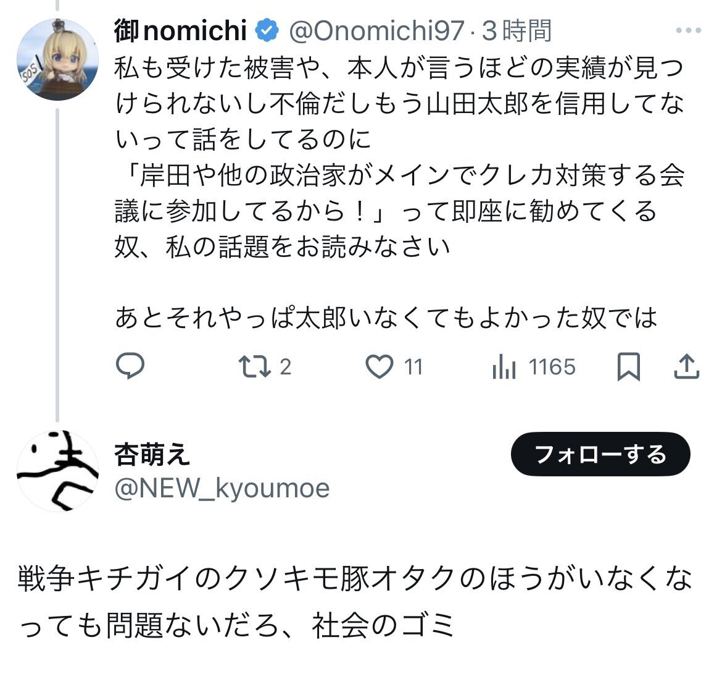Screen dimensions: 722x687
Task: Click the 杏萌え display name
Action: (152, 455)
